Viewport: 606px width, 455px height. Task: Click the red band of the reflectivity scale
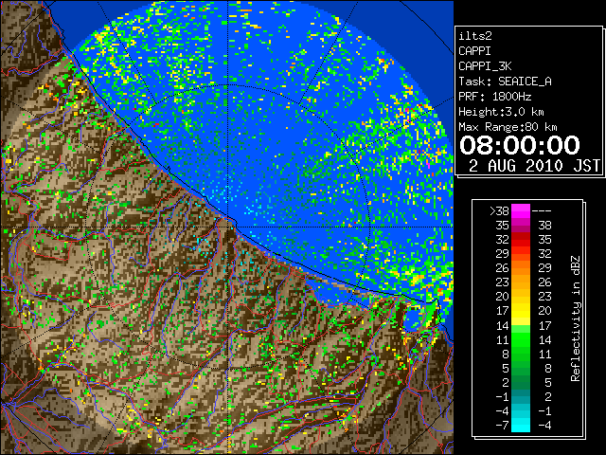(521, 240)
